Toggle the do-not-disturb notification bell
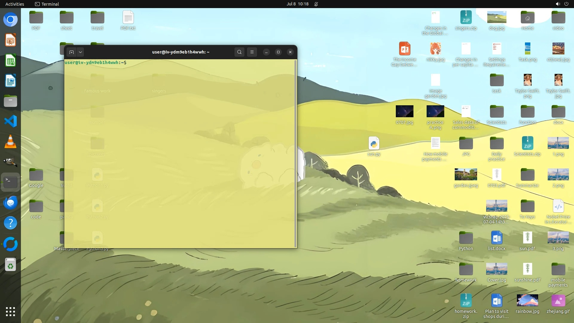 click(x=316, y=4)
